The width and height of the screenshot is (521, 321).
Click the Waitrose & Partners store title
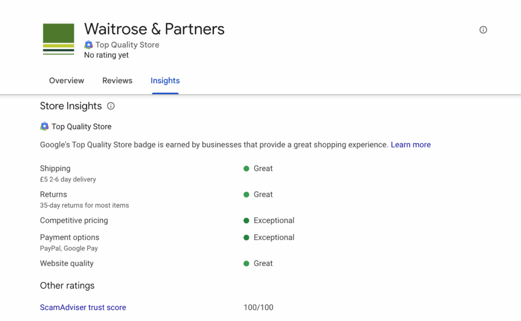pos(154,29)
